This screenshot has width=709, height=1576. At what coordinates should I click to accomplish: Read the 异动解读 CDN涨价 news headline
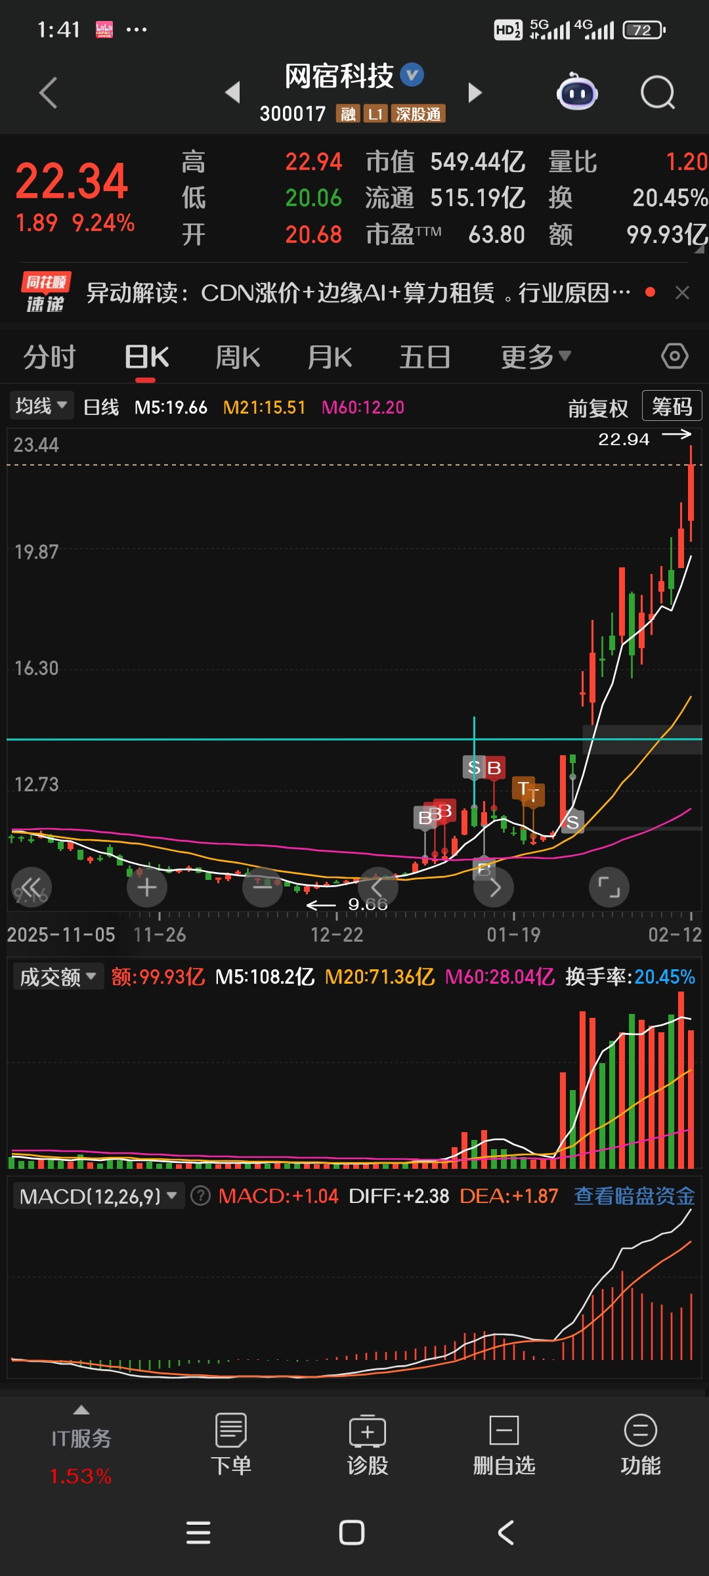pyautogui.click(x=358, y=292)
